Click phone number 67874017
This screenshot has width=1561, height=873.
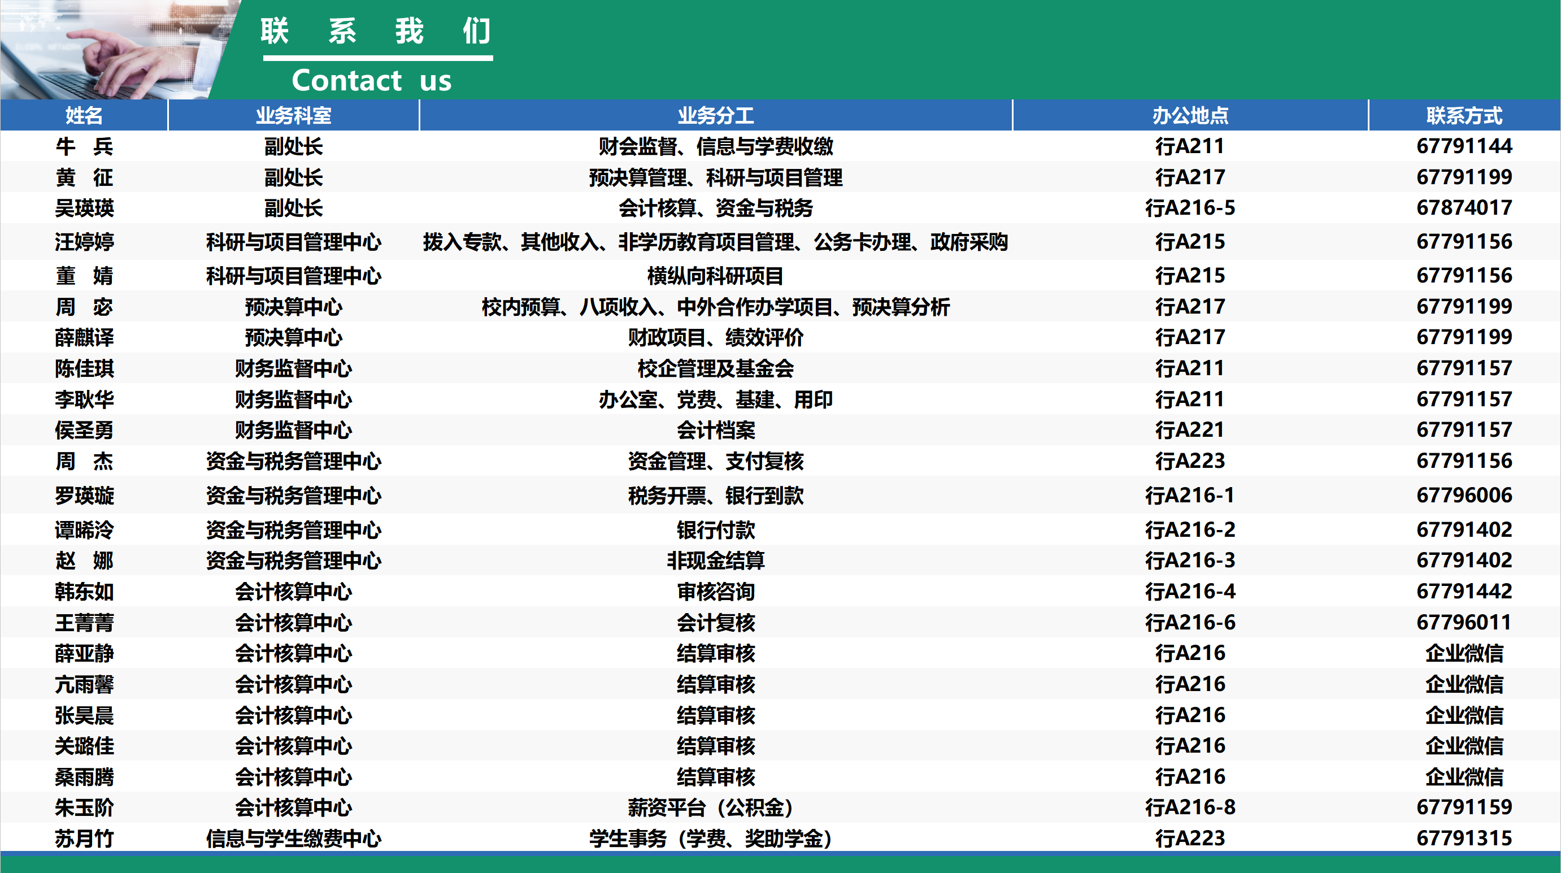click(1464, 208)
